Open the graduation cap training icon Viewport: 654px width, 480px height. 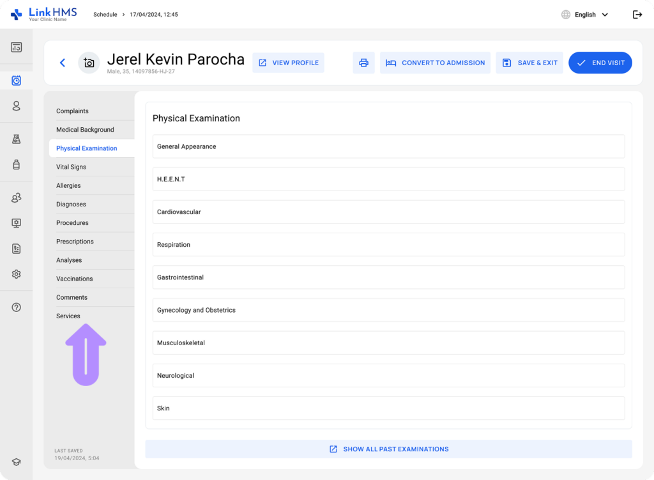point(17,462)
